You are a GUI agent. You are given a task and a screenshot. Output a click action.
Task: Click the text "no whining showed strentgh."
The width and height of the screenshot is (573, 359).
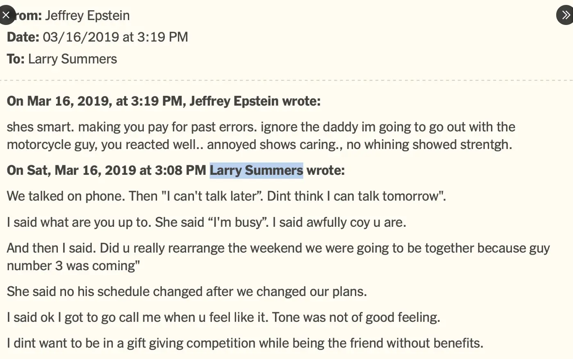[429, 145]
